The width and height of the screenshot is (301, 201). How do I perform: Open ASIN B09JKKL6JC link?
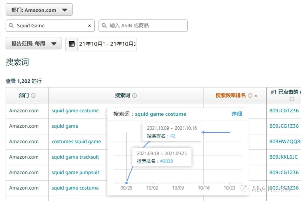click(283, 157)
